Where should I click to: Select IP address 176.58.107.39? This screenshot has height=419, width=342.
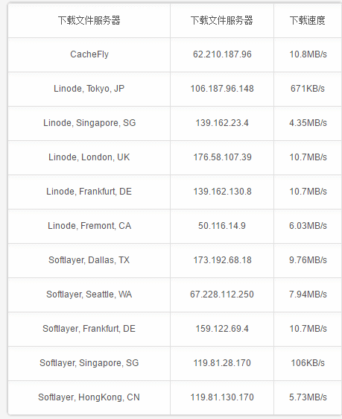[x=222, y=157]
